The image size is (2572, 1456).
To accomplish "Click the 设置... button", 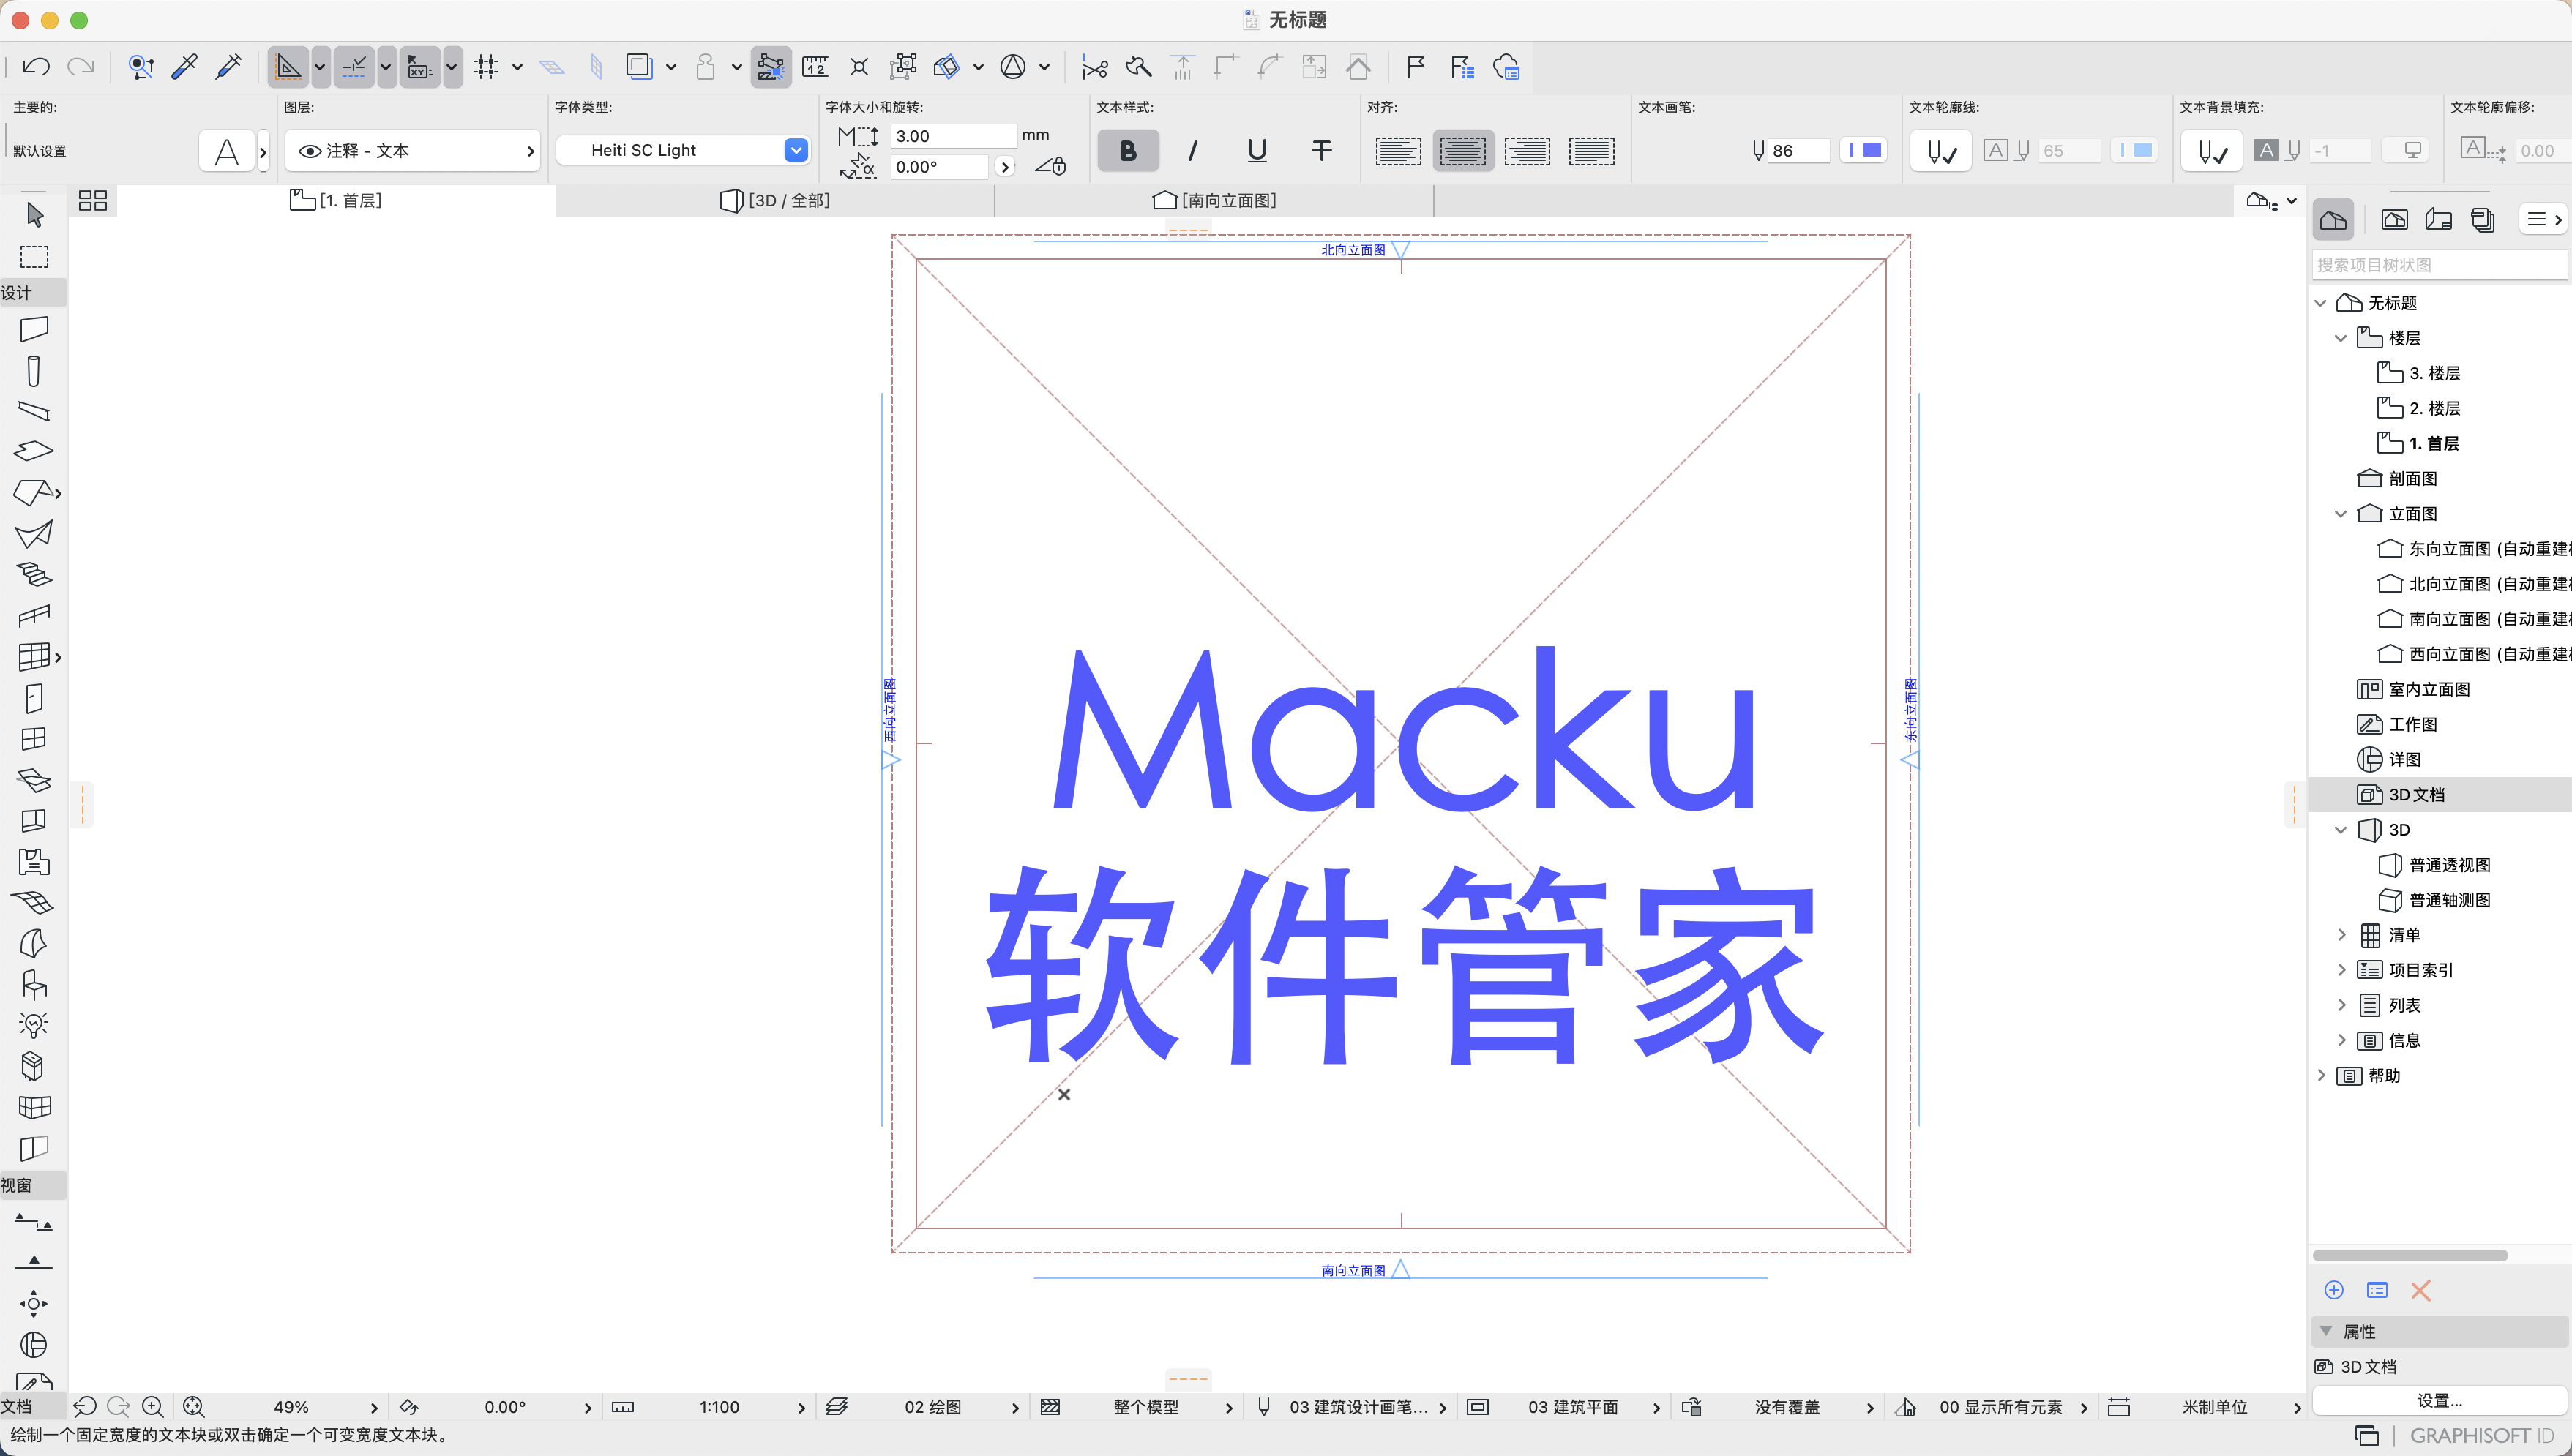I will coord(2439,1400).
